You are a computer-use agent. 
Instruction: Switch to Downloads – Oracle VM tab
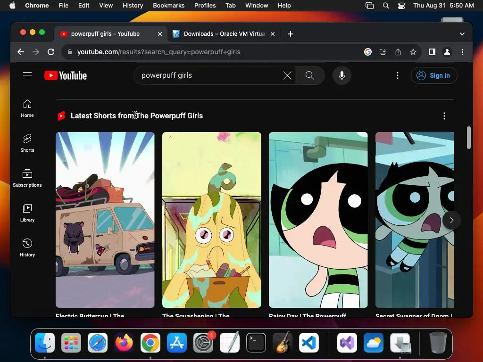[224, 34]
